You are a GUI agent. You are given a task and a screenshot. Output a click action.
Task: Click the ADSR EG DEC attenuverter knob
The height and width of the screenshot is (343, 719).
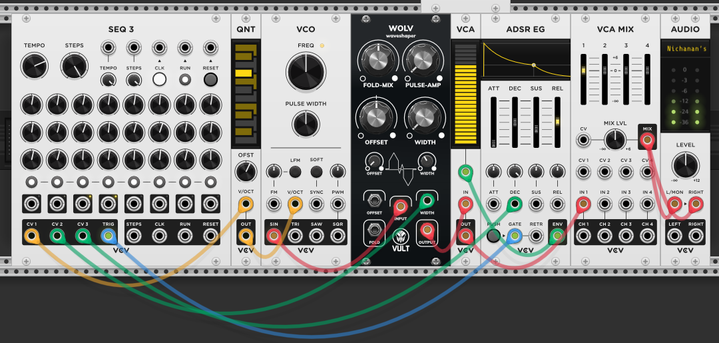[515, 172]
